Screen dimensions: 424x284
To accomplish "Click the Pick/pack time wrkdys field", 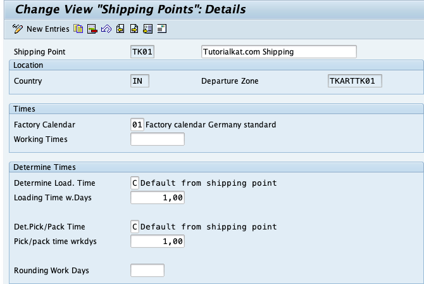I will 158,241.
